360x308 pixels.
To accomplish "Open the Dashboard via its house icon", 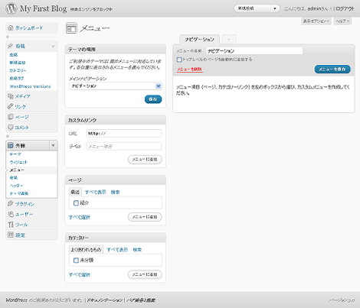I will pos(11,28).
